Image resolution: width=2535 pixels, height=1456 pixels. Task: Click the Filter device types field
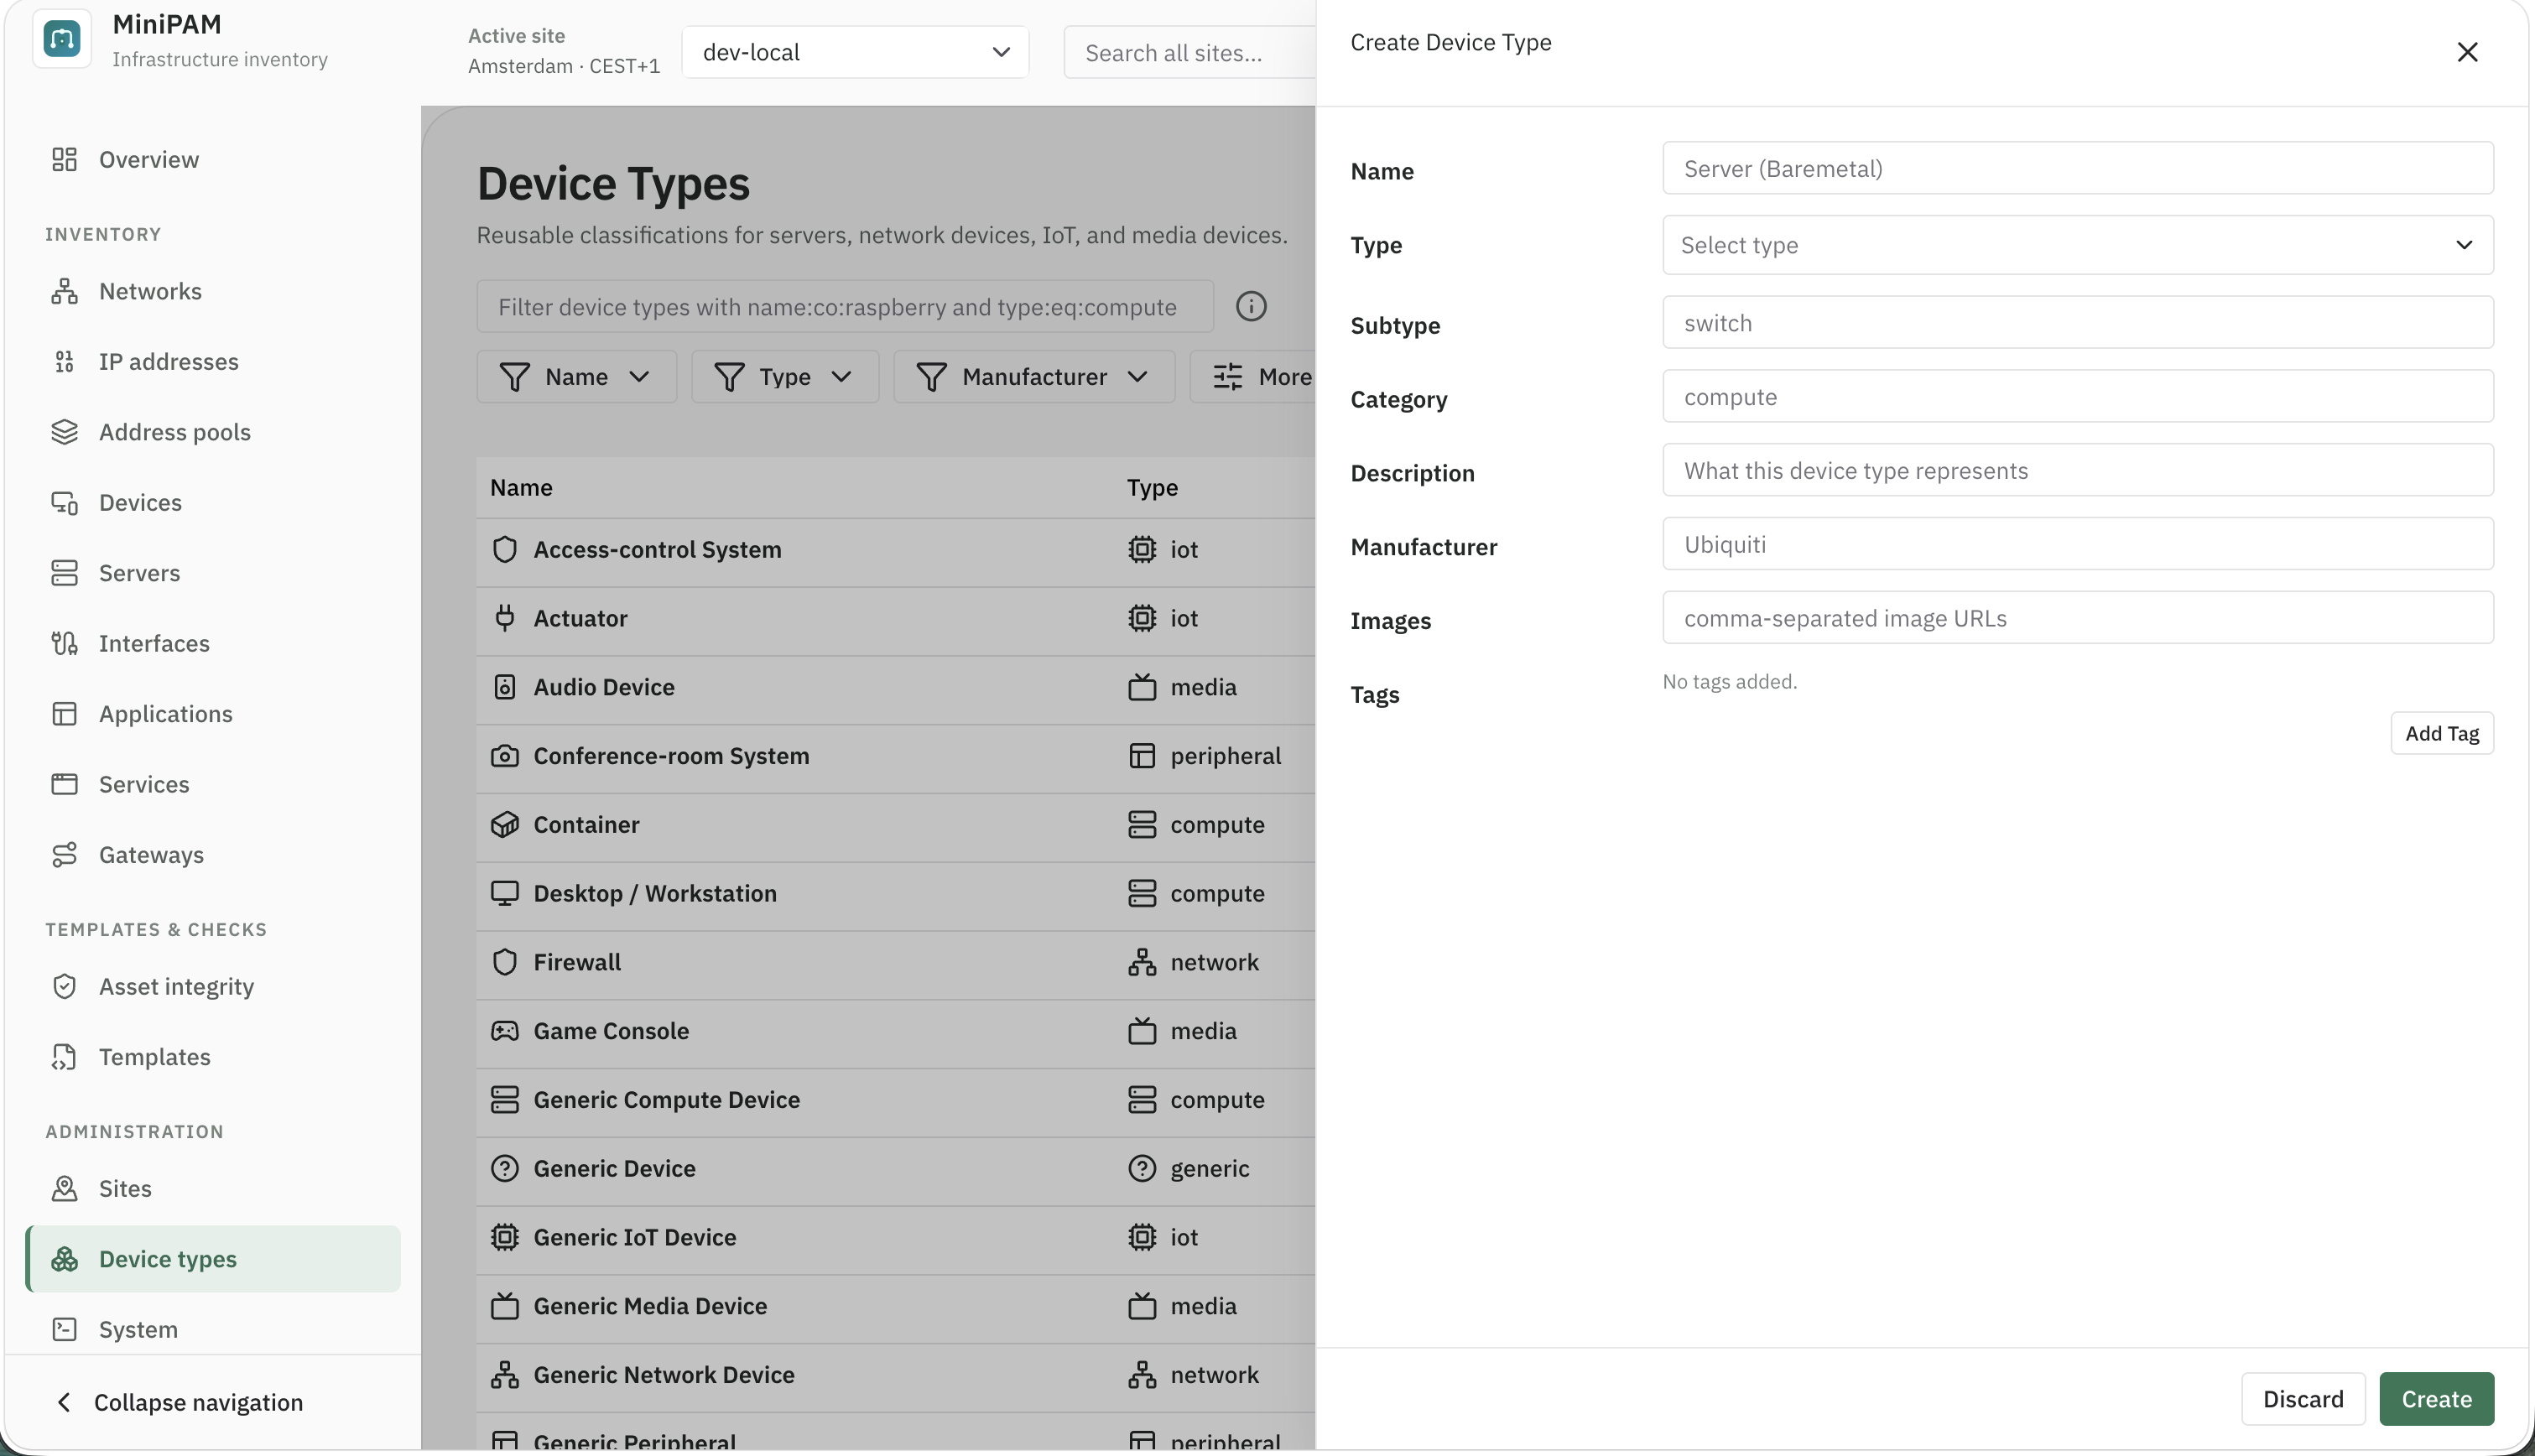tap(845, 306)
